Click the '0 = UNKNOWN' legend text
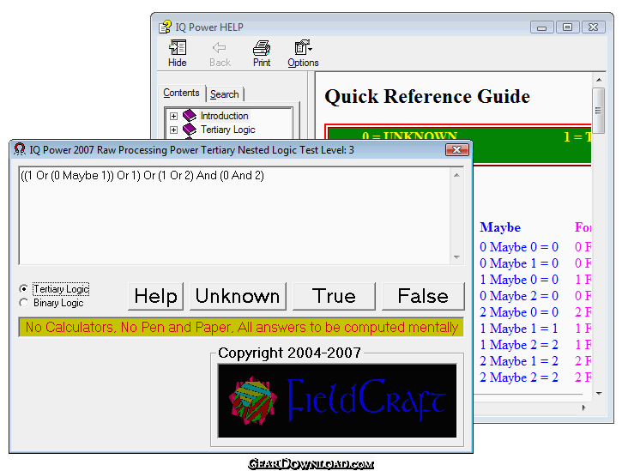The width and height of the screenshot is (622, 471). tap(410, 136)
